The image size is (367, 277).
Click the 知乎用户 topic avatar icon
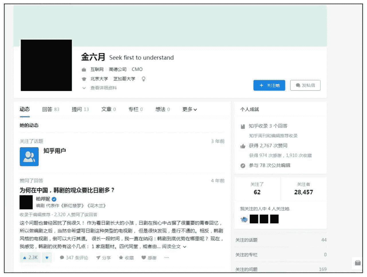pyautogui.click(x=29, y=157)
